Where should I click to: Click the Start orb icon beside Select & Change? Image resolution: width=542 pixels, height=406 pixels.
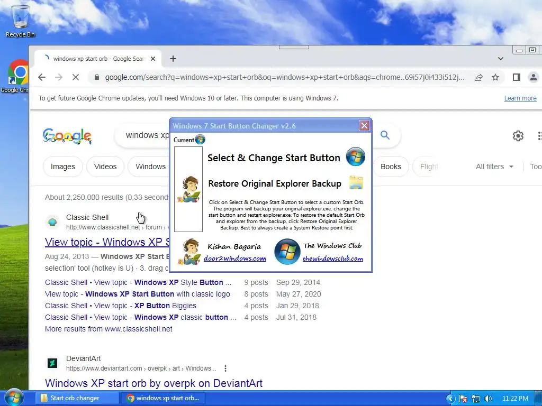[355, 156]
